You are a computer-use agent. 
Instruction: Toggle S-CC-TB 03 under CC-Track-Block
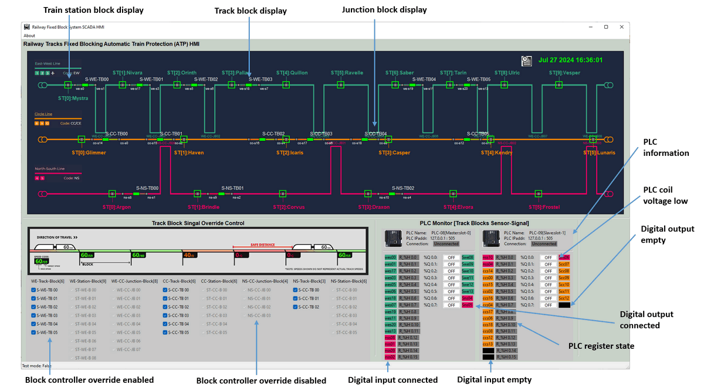click(x=165, y=315)
